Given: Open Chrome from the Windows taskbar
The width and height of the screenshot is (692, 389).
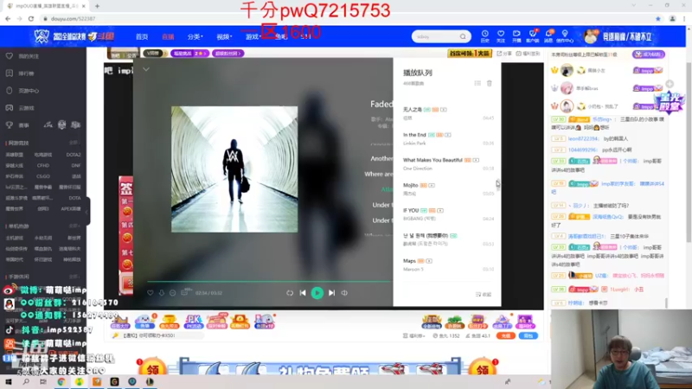Looking at the screenshot, I should pos(61,382).
